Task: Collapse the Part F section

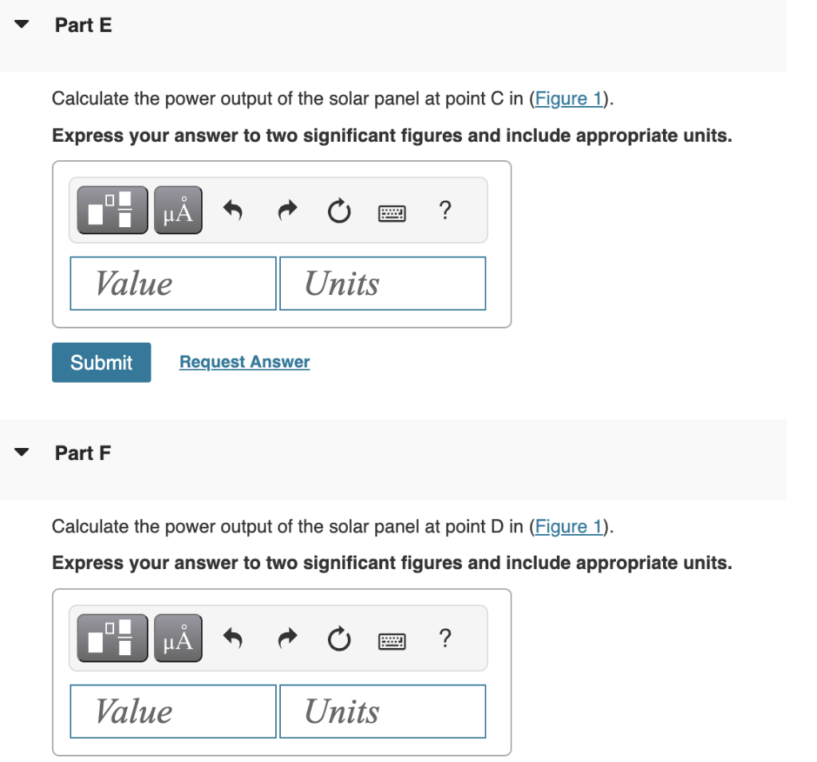Action: (x=21, y=452)
